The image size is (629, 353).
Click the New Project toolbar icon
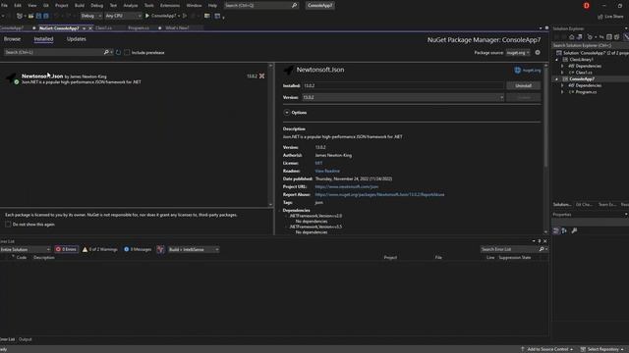pos(20,16)
